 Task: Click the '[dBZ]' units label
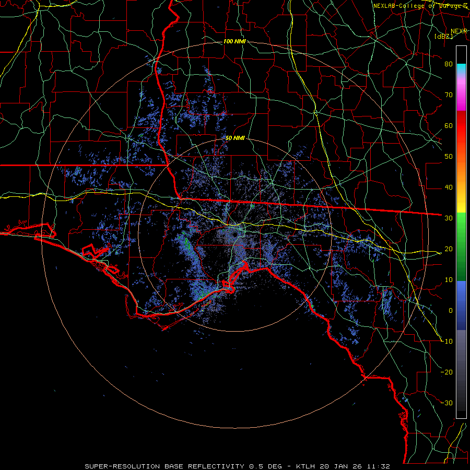point(443,36)
